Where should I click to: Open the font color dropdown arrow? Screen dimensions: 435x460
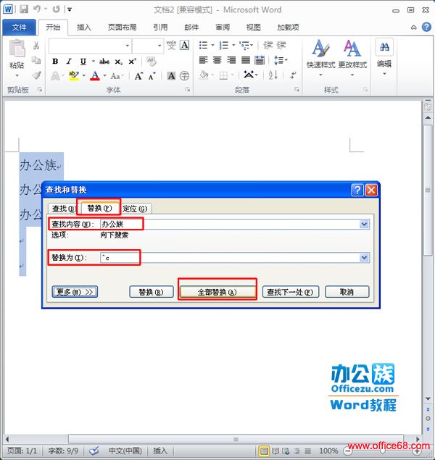pos(105,76)
